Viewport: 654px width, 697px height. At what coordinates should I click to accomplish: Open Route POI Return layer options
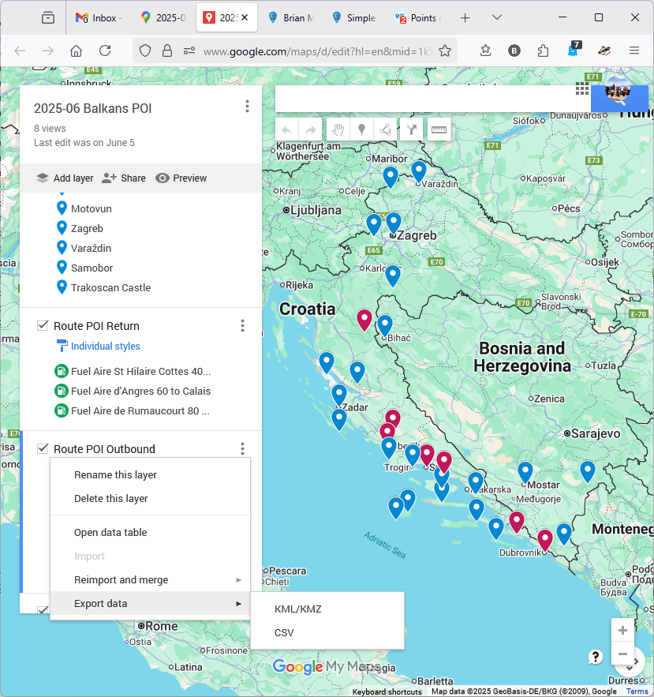click(242, 326)
